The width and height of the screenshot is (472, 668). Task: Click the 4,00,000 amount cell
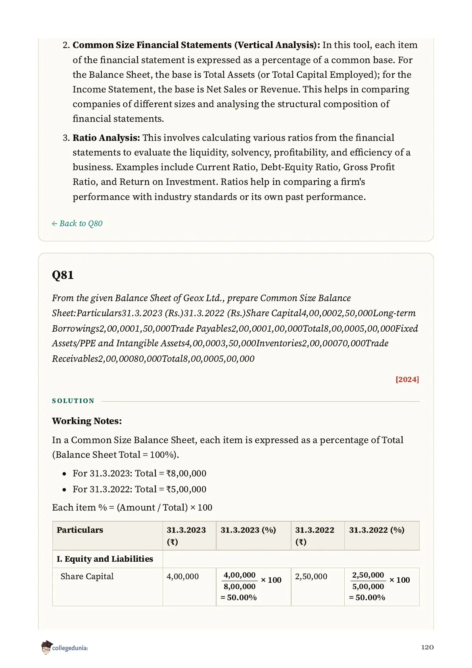click(182, 576)
